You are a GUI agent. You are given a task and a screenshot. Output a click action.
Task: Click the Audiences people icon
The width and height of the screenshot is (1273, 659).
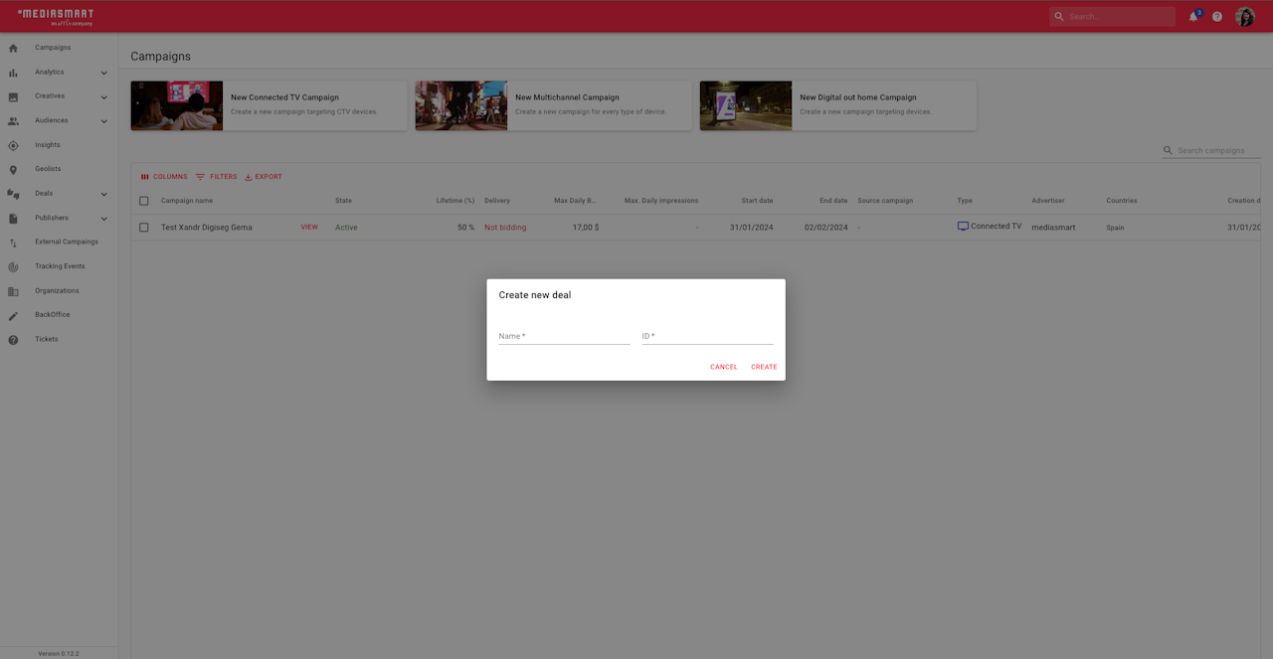(x=13, y=121)
